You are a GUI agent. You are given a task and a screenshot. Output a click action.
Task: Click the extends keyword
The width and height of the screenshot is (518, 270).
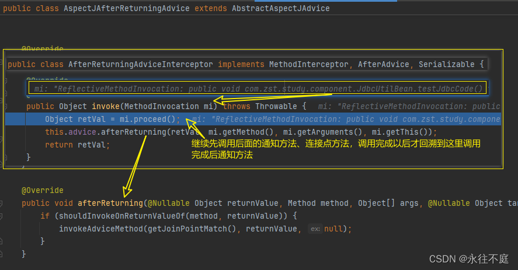(x=211, y=8)
